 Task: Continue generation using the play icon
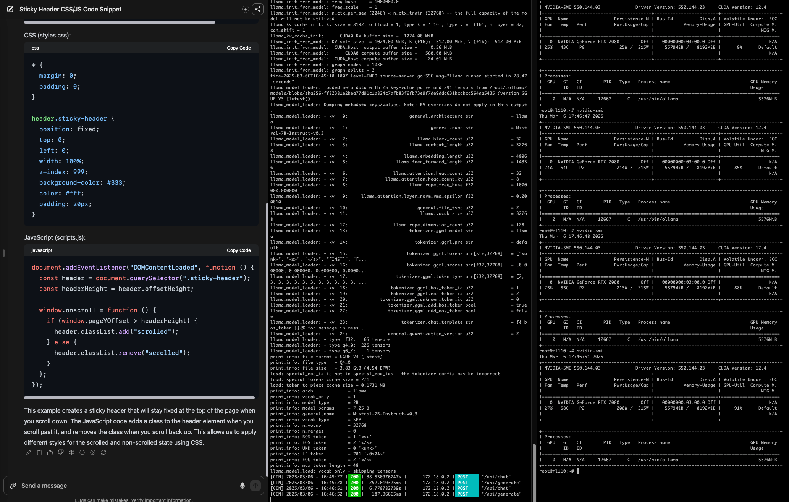(x=92, y=452)
